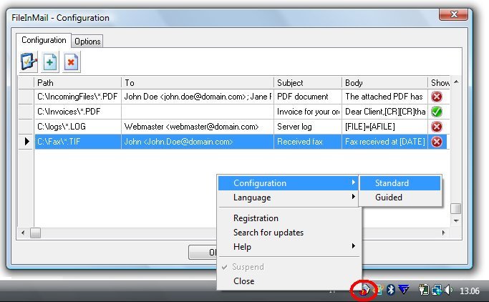The image size is (489, 302).
Task: Select the C:\IncomingFiles\*.PDF path cell
Action: 77,97
